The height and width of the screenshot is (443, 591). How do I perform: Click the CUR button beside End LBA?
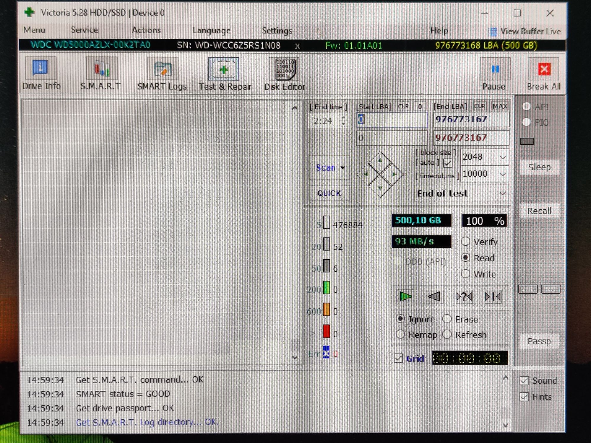pos(479,106)
